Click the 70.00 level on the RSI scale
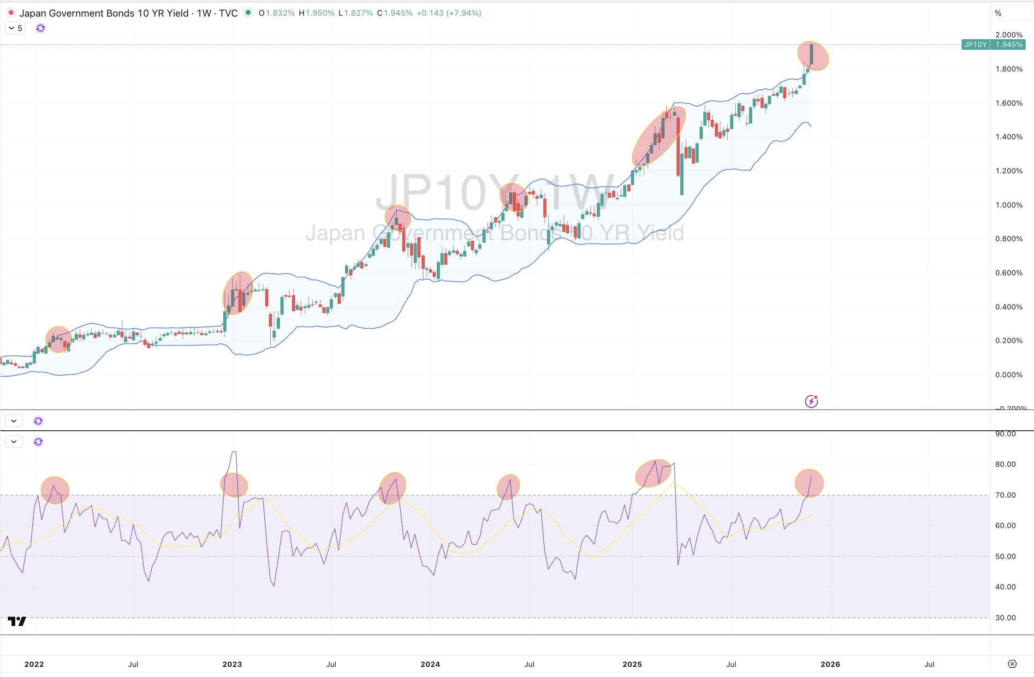Viewport: 1034px width, 677px height. (x=1005, y=495)
